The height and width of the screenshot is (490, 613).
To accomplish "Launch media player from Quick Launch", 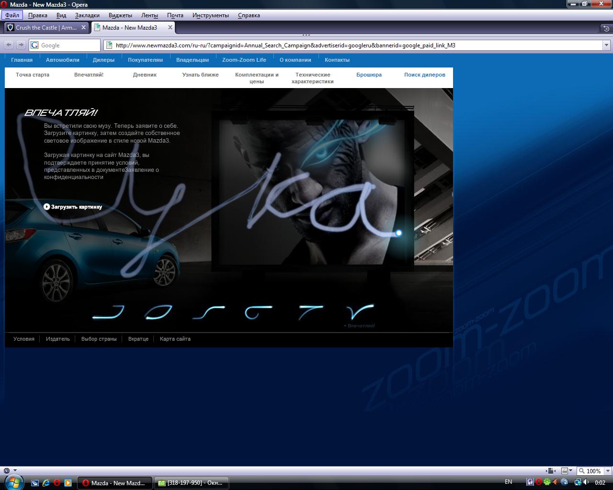I will [68, 483].
